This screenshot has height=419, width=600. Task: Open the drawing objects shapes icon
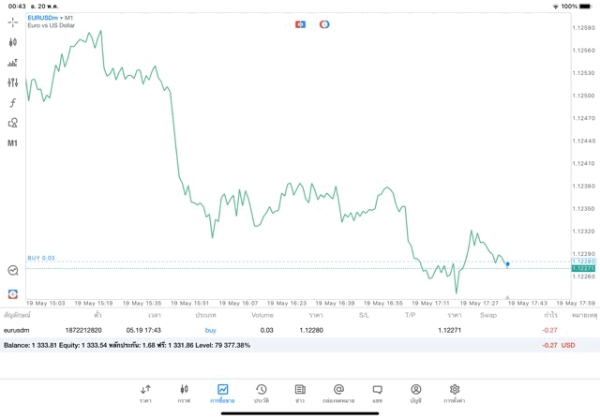coord(13,123)
